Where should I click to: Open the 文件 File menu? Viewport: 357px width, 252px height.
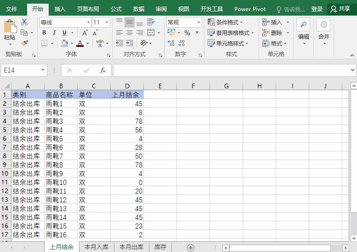[11, 9]
